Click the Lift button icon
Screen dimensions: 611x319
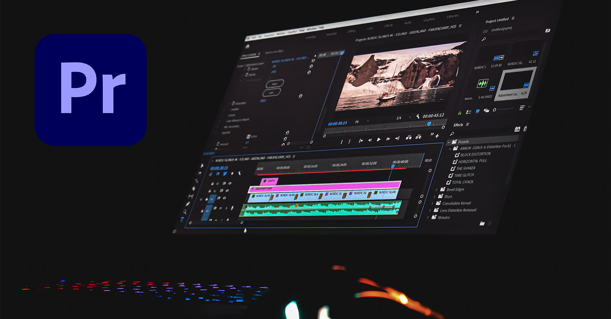(409, 137)
